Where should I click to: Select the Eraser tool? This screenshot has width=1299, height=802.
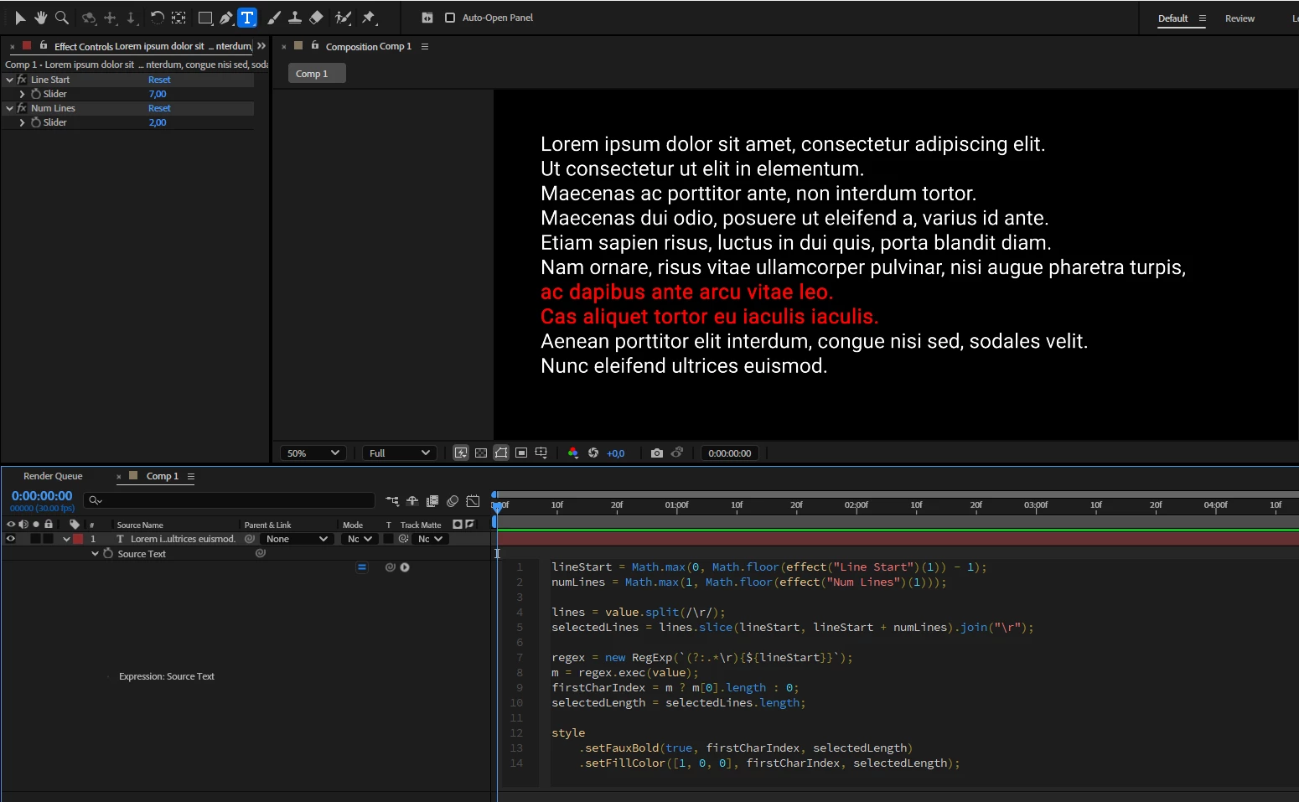(x=316, y=18)
